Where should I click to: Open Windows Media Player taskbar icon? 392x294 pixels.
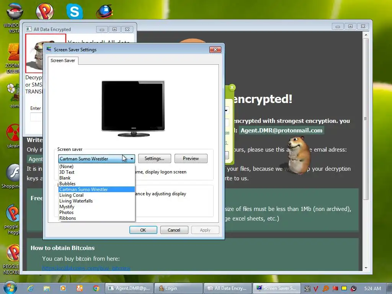click(63, 288)
